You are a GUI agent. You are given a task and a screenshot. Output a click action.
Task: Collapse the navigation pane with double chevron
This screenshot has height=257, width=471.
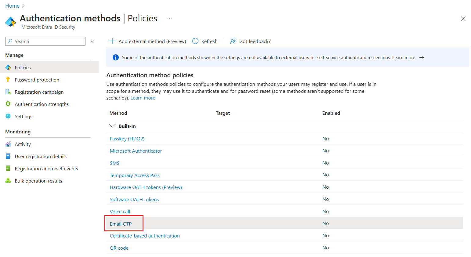(92, 41)
